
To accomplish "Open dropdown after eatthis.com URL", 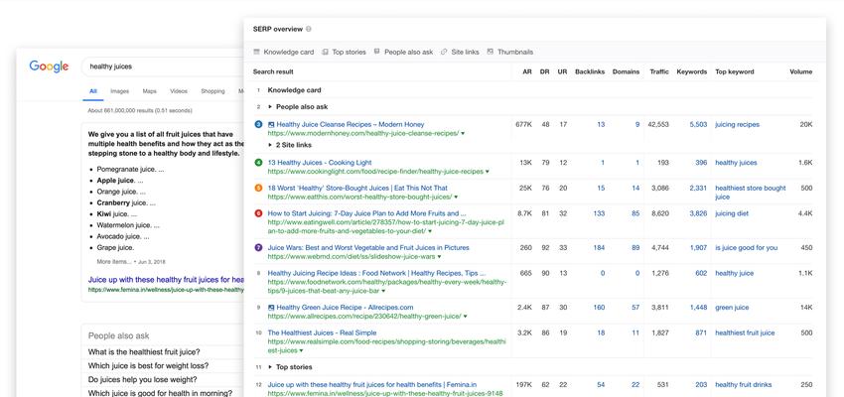I will tap(456, 197).
